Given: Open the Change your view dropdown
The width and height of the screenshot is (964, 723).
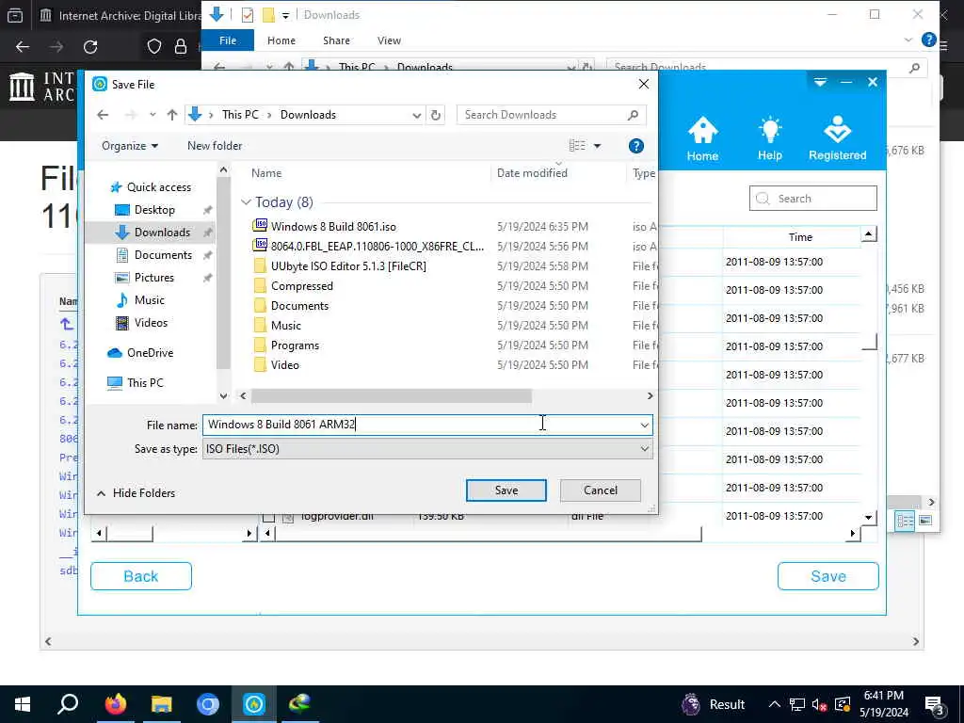Looking at the screenshot, I should click(597, 146).
